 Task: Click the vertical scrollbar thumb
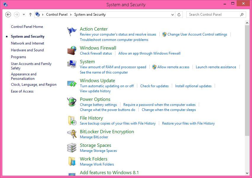pos(247,80)
